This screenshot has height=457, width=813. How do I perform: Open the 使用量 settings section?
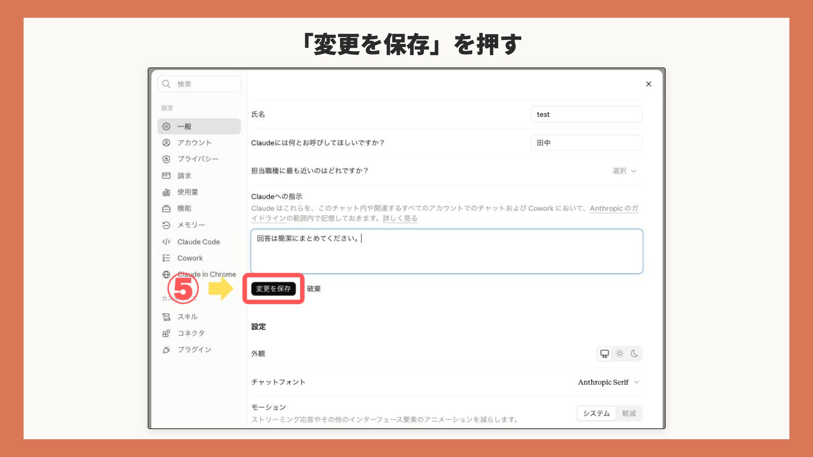click(199, 192)
